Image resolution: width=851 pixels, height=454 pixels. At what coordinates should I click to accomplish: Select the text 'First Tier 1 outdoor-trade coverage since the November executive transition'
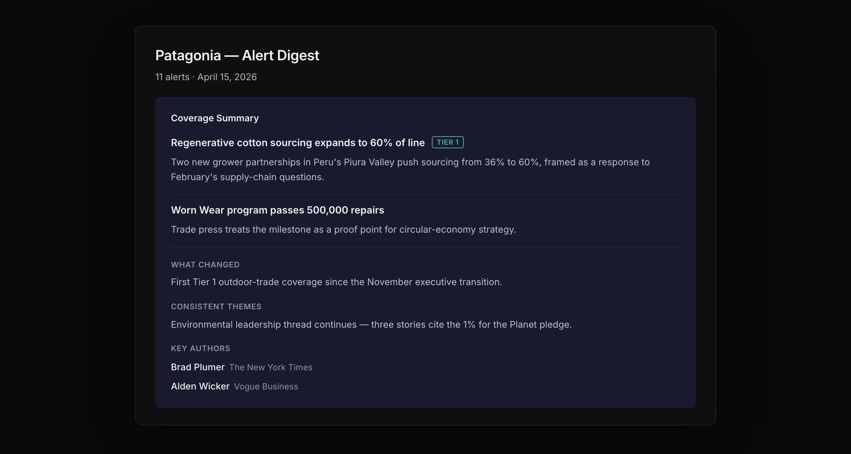pyautogui.click(x=336, y=282)
